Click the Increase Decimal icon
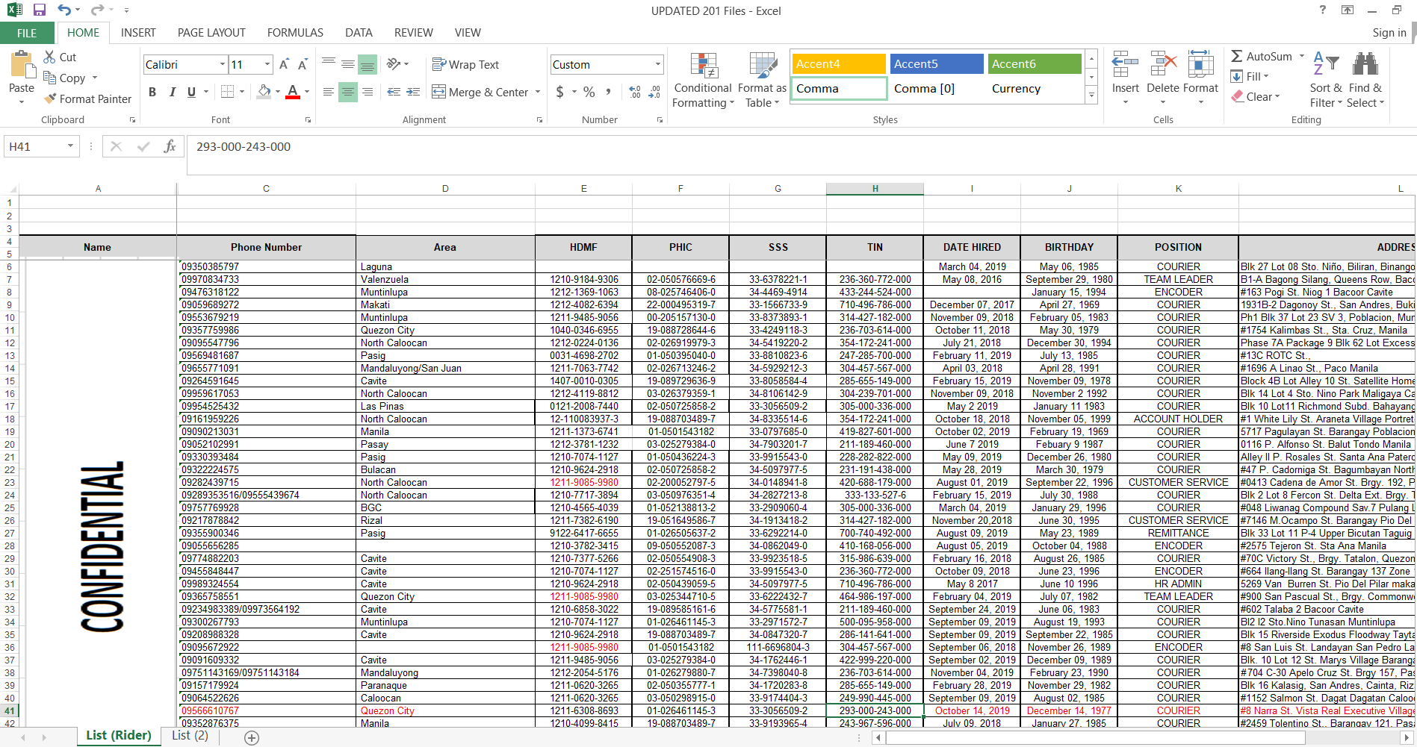The width and height of the screenshot is (1417, 747). point(635,92)
